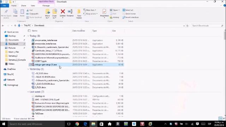Select file desktop.ini
The width and height of the screenshot is (226, 127).
click(40, 96)
